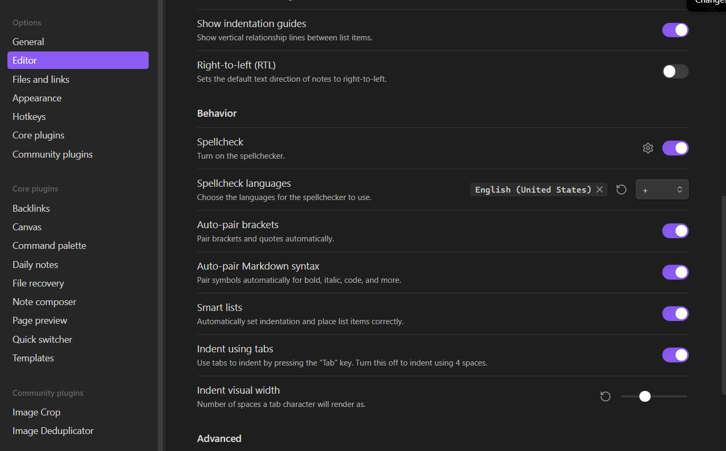Click the "Spellcheck languages" setting label
This screenshot has width=726, height=451.
(244, 184)
